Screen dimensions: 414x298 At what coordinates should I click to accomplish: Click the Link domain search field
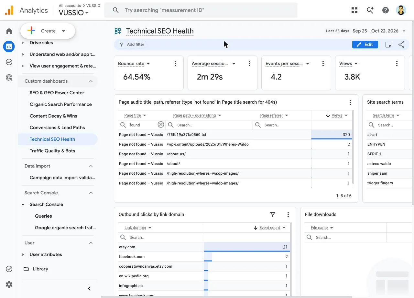(161, 237)
